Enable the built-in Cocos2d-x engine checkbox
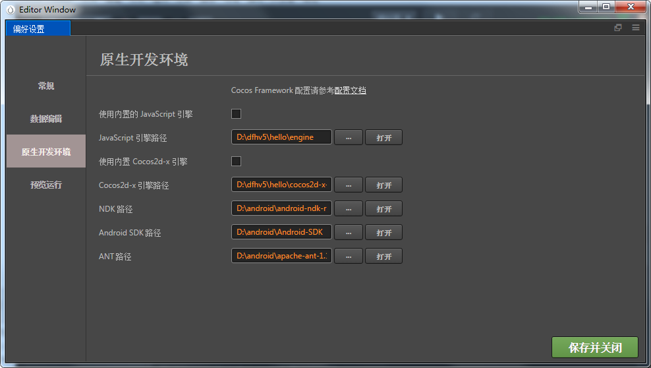Viewport: 651px width, 368px height. 237,161
